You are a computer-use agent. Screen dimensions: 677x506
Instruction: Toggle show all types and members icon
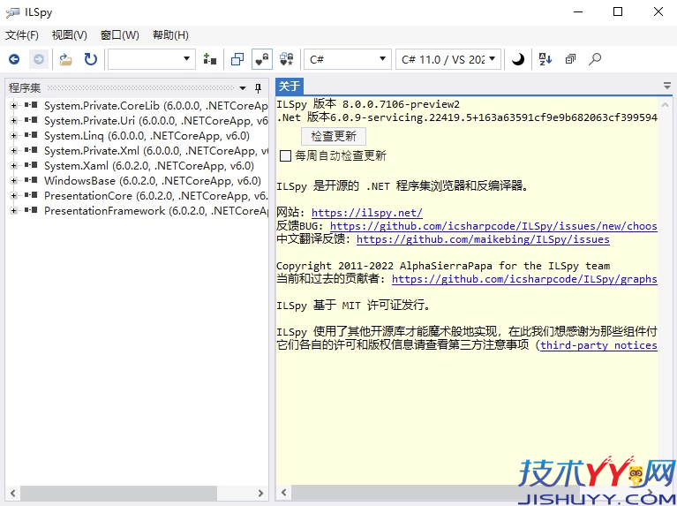tap(287, 59)
